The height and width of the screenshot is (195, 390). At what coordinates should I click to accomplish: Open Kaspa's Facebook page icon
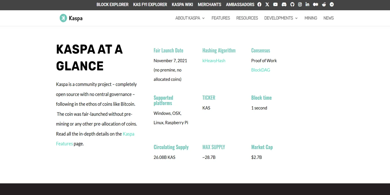click(x=259, y=4)
